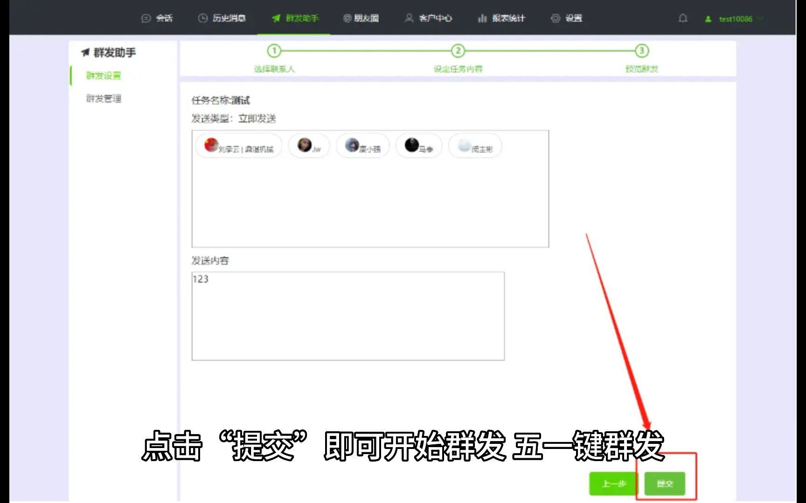Image resolution: width=806 pixels, height=503 pixels.
Task: Open the notification bell icon
Action: point(683,18)
